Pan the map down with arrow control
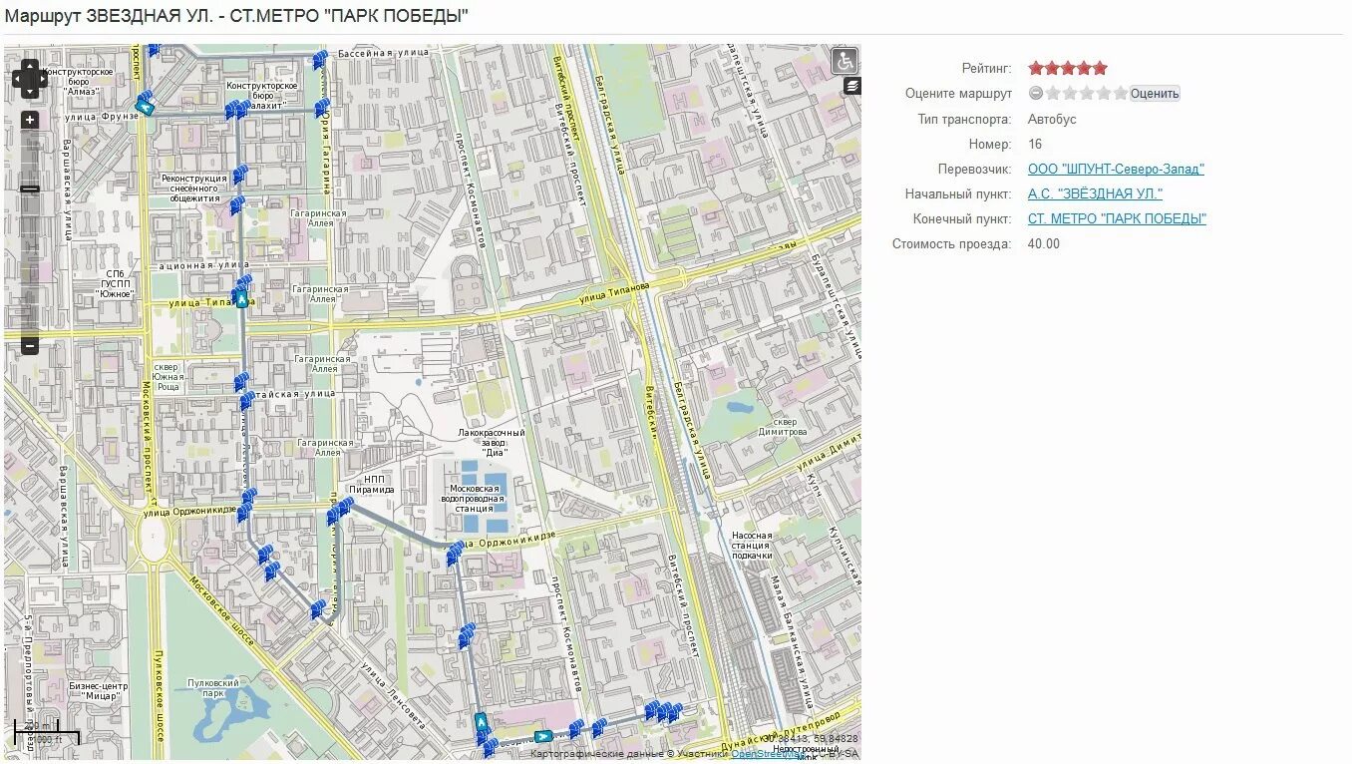Image resolution: width=1352 pixels, height=764 pixels. [x=30, y=91]
